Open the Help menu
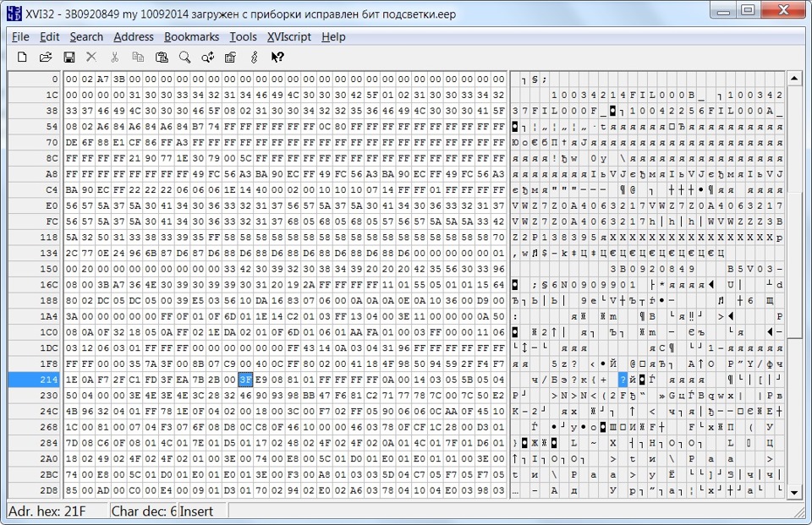The width and height of the screenshot is (812, 525). coord(333,36)
